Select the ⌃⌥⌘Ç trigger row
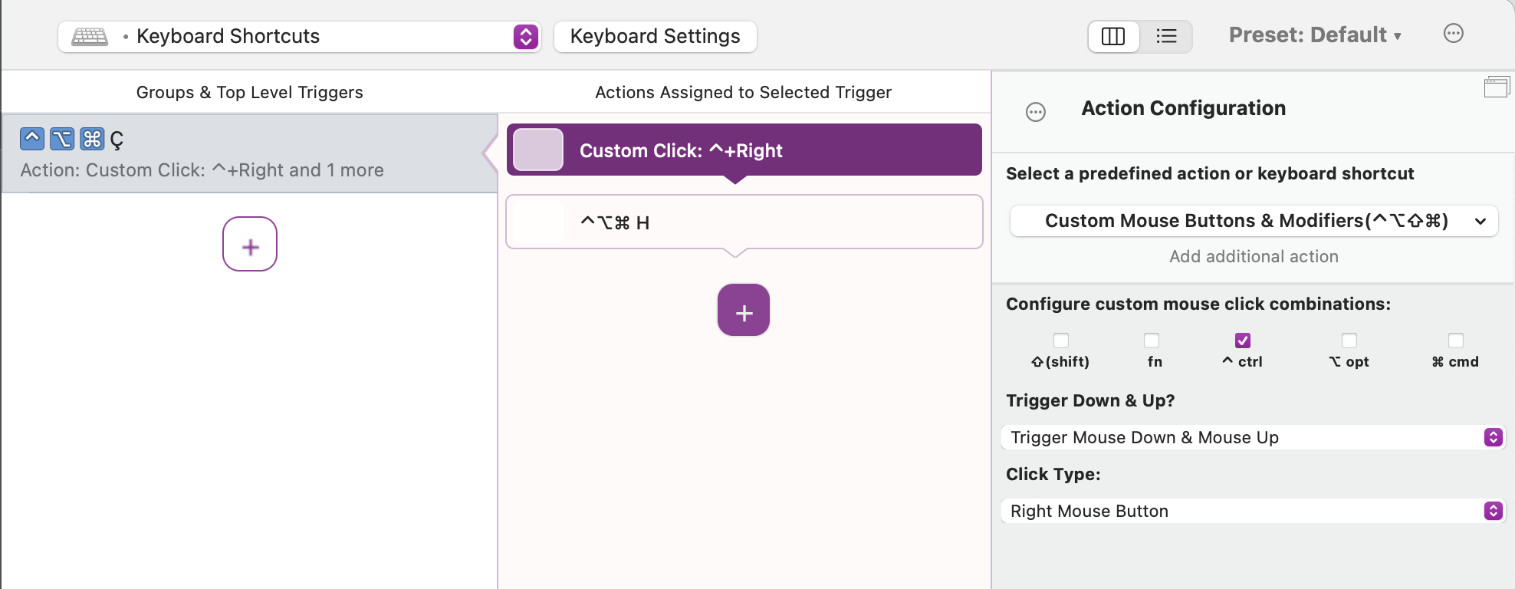This screenshot has height=589, width=1515. pyautogui.click(x=250, y=153)
